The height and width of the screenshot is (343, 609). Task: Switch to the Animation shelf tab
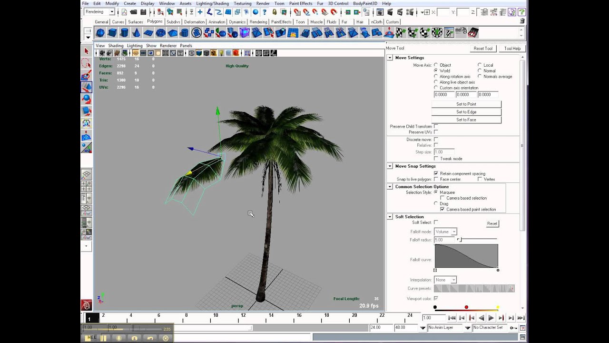[x=217, y=22]
